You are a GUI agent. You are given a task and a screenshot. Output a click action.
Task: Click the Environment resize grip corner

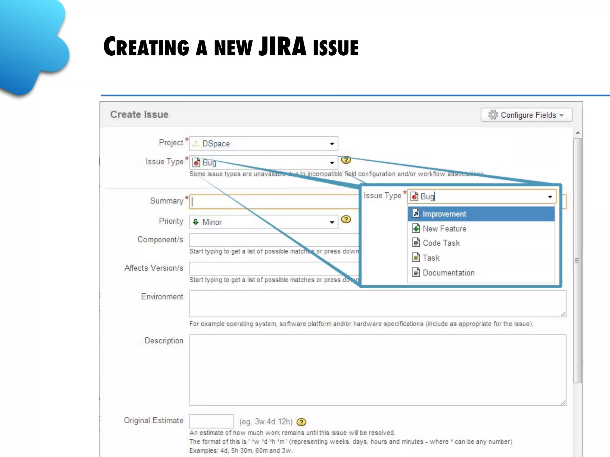point(563,314)
